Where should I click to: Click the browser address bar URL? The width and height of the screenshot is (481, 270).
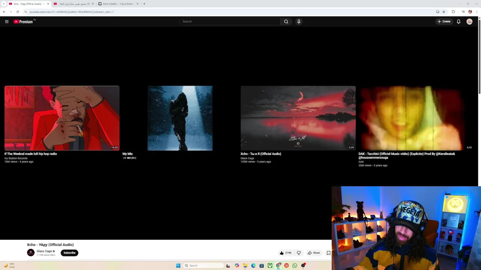[71, 12]
